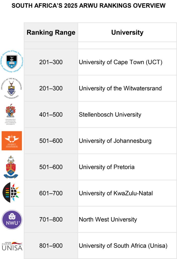
Task: Click University of the Witwatersrand text
Action: coord(120,88)
